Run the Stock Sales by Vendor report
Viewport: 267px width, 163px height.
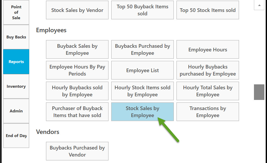point(77,10)
